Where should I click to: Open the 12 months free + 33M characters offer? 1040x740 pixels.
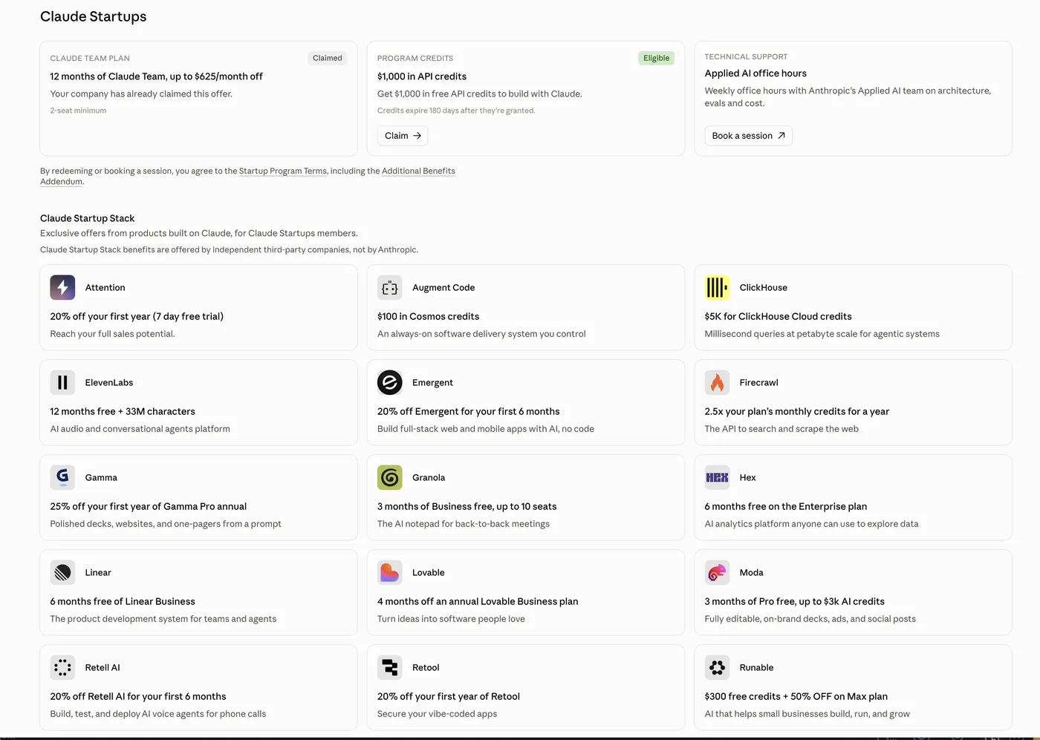[123, 411]
